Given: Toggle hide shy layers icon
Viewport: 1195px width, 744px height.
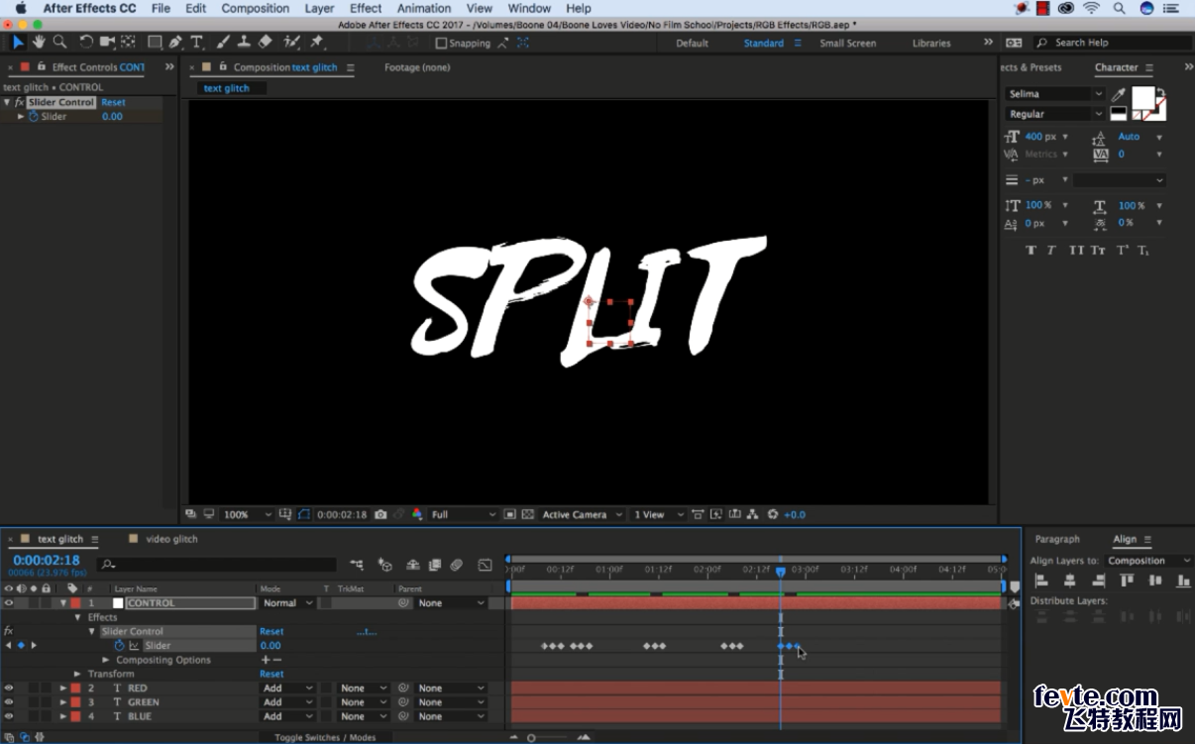Looking at the screenshot, I should pos(412,565).
